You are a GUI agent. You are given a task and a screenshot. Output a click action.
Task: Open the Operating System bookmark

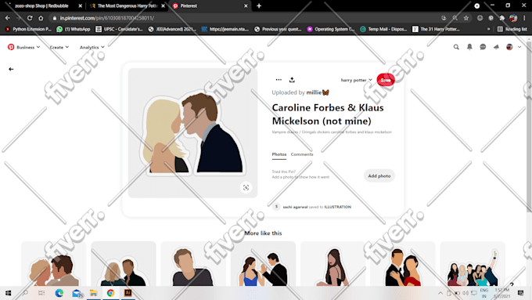coord(331,29)
